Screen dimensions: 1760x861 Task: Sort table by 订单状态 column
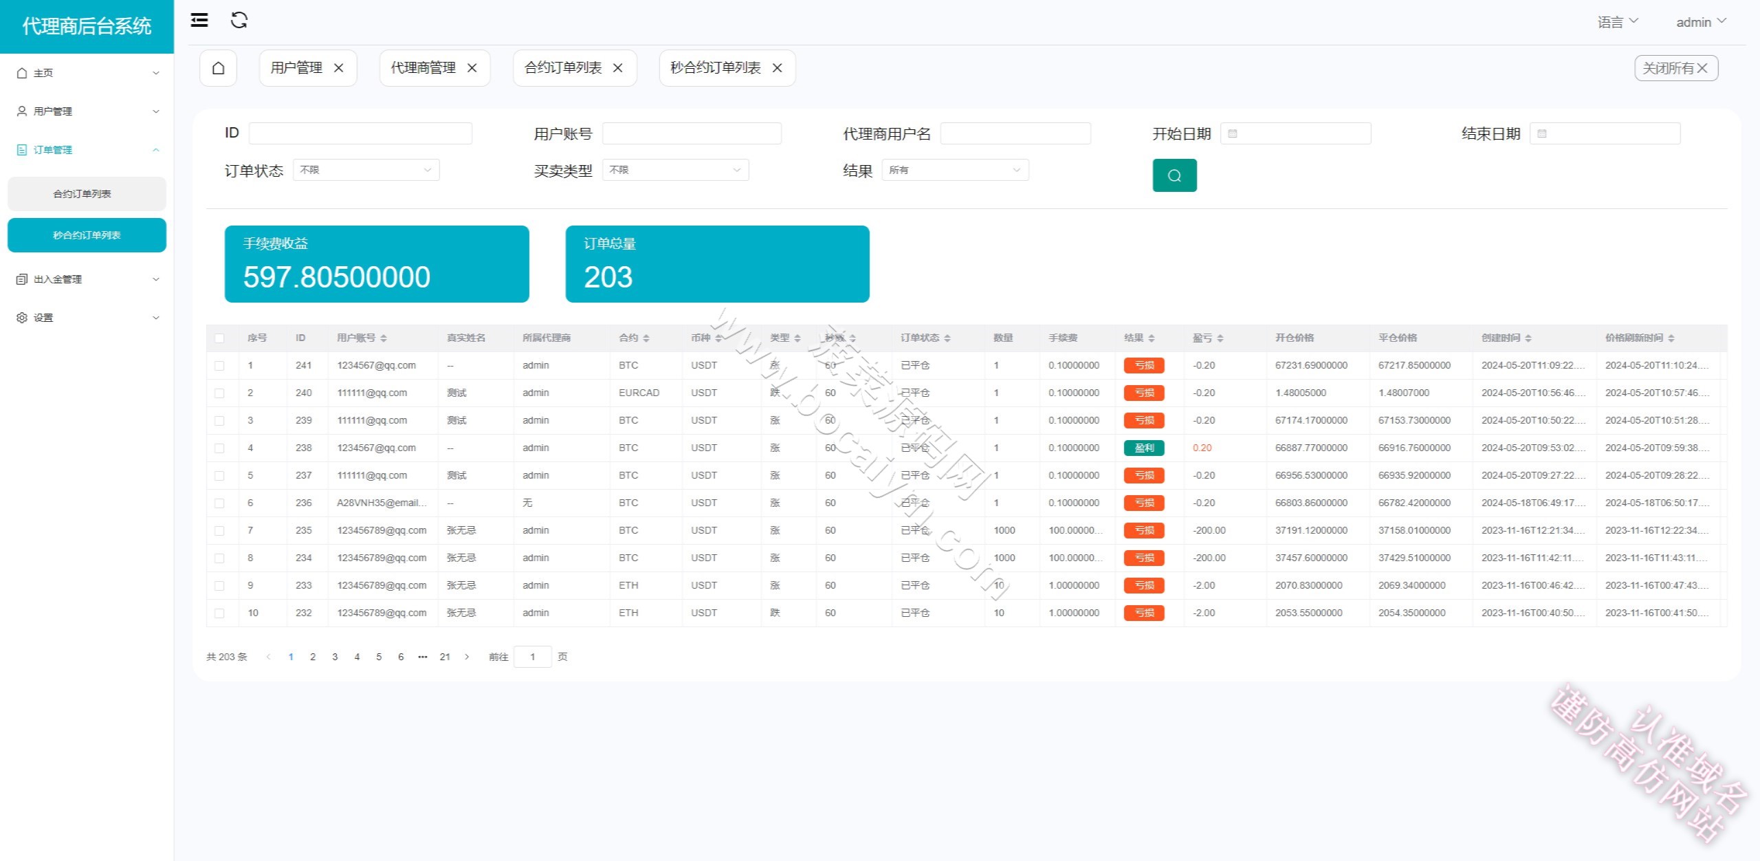tap(947, 338)
